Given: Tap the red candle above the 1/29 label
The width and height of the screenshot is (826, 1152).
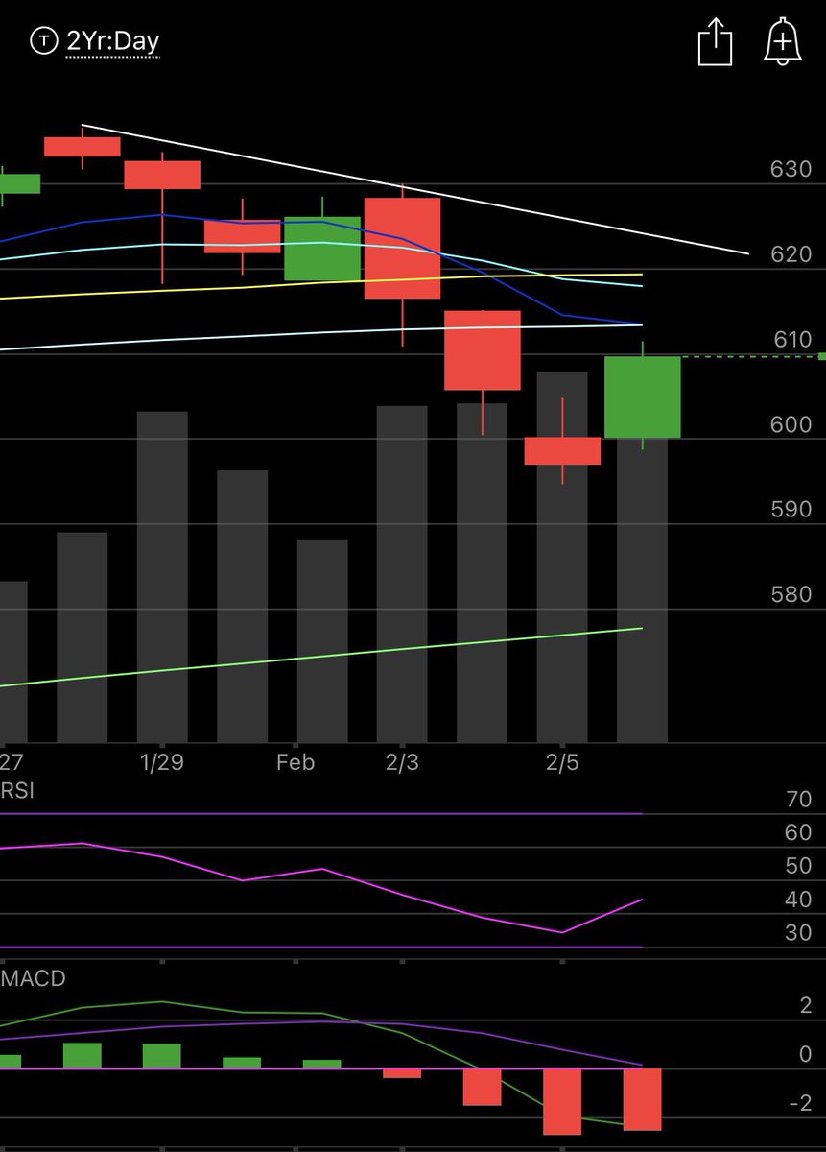Looking at the screenshot, I should 162,175.
